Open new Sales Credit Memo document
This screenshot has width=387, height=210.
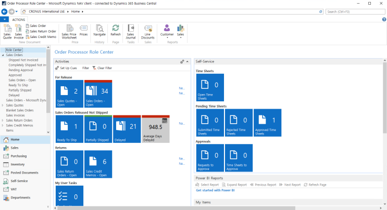pos(41,37)
